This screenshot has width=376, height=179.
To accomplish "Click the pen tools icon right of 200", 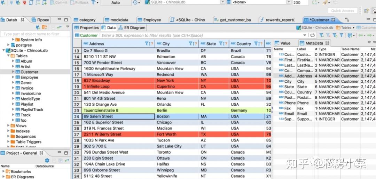I will 325,2.
